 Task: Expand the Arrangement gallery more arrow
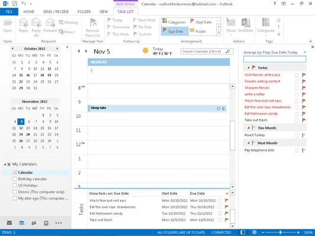pos(219,33)
